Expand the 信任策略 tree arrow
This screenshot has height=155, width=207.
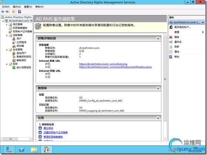7,24
